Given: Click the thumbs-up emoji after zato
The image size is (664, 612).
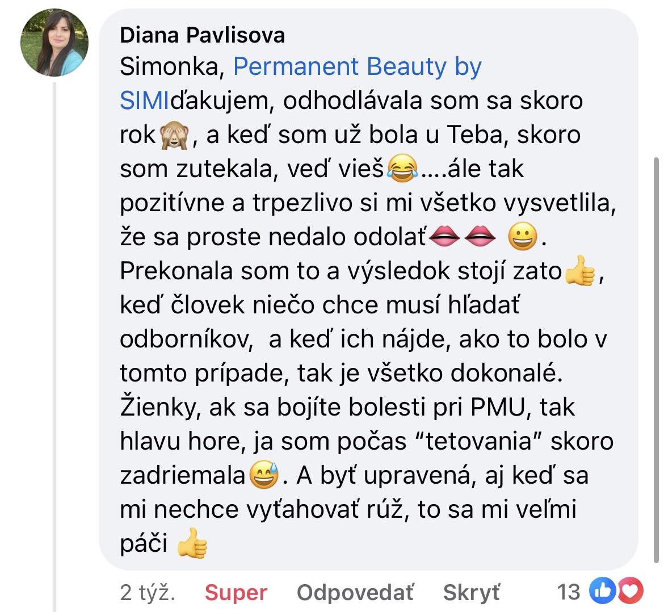Looking at the screenshot, I should 580,271.
